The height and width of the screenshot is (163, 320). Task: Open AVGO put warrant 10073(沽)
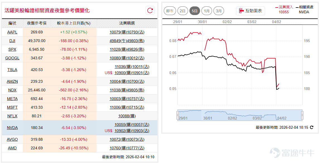[x=136, y=139]
